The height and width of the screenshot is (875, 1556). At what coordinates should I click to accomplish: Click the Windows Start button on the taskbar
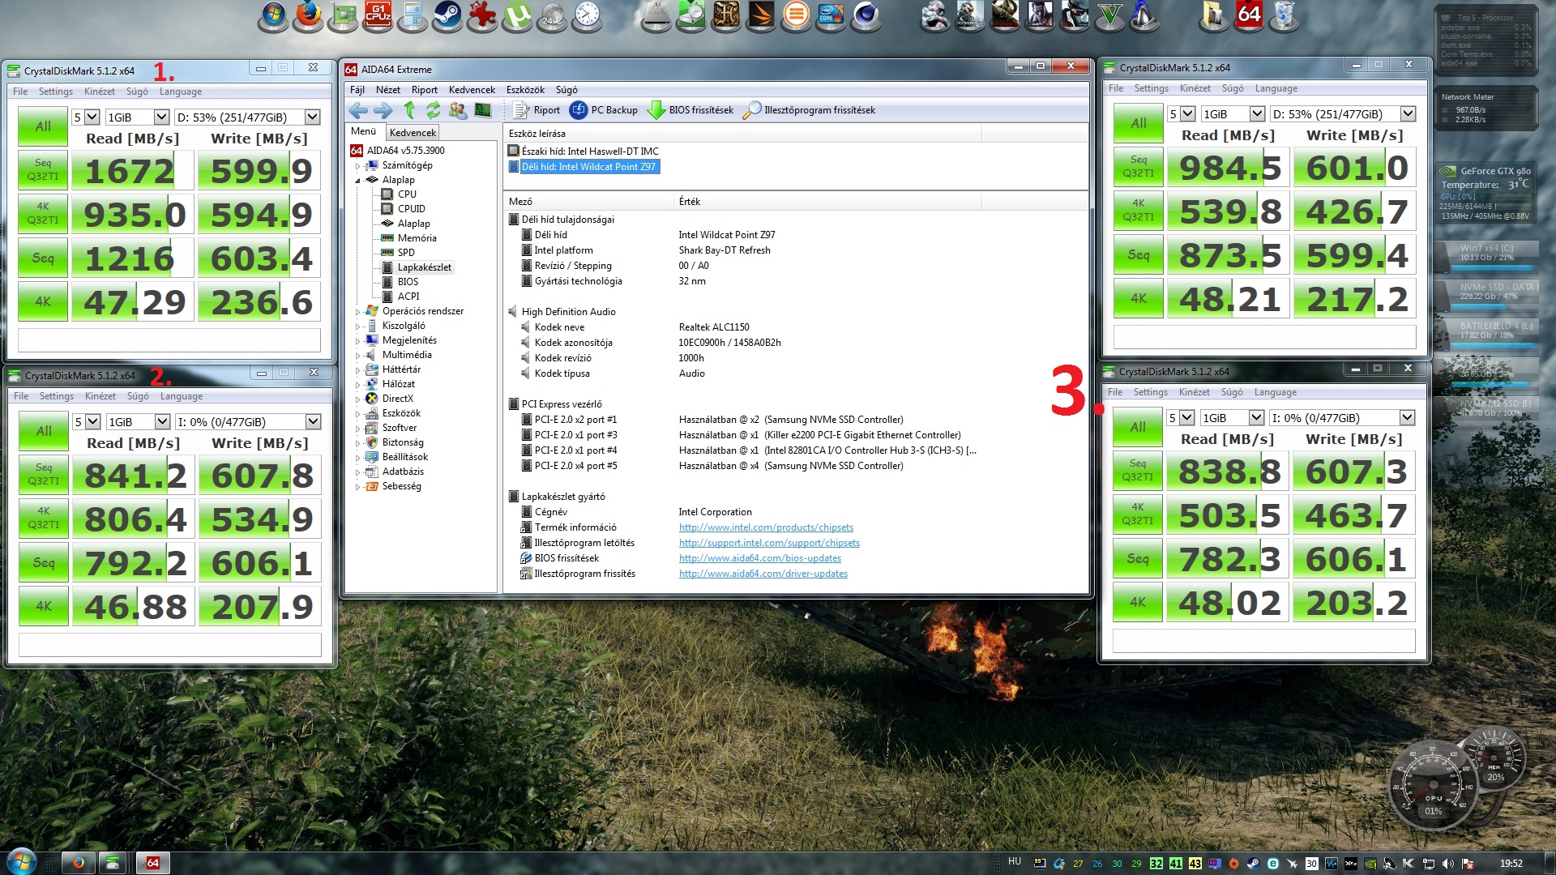21,862
